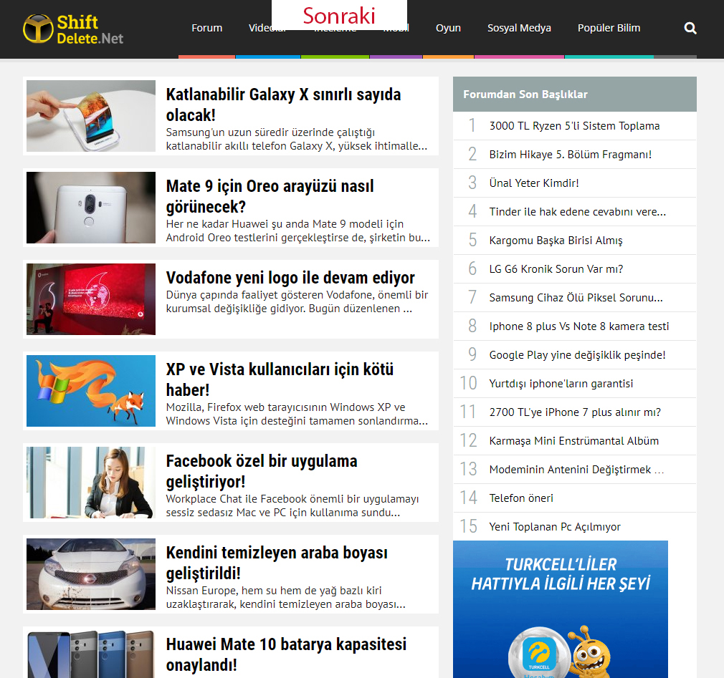Open forum topic LG G6 Kronik Sorun
724x678 pixels.
click(x=556, y=269)
